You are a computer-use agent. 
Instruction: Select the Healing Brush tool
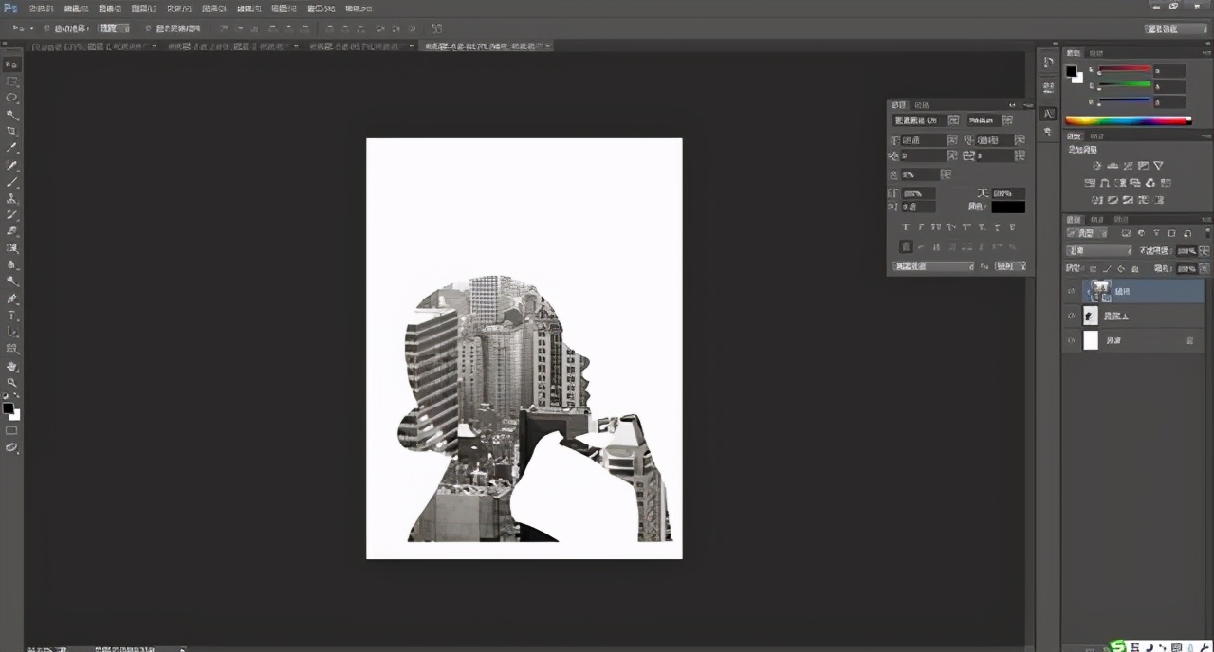coord(11,165)
